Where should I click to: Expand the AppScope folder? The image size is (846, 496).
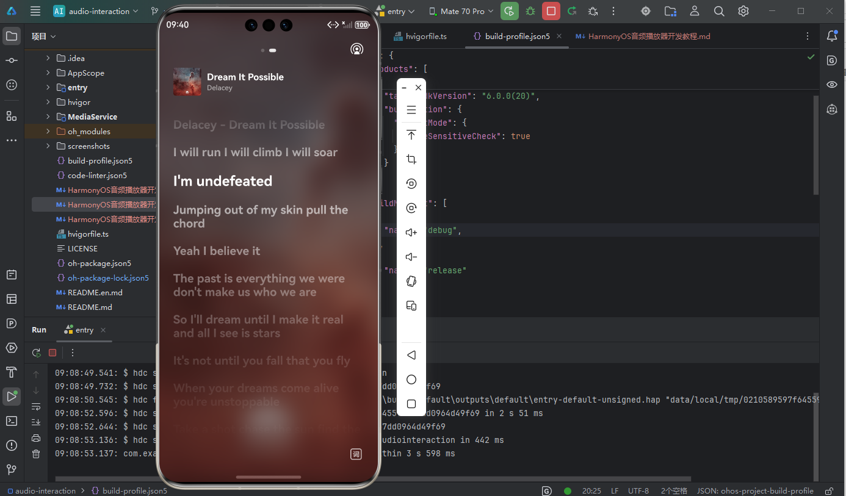[48, 73]
